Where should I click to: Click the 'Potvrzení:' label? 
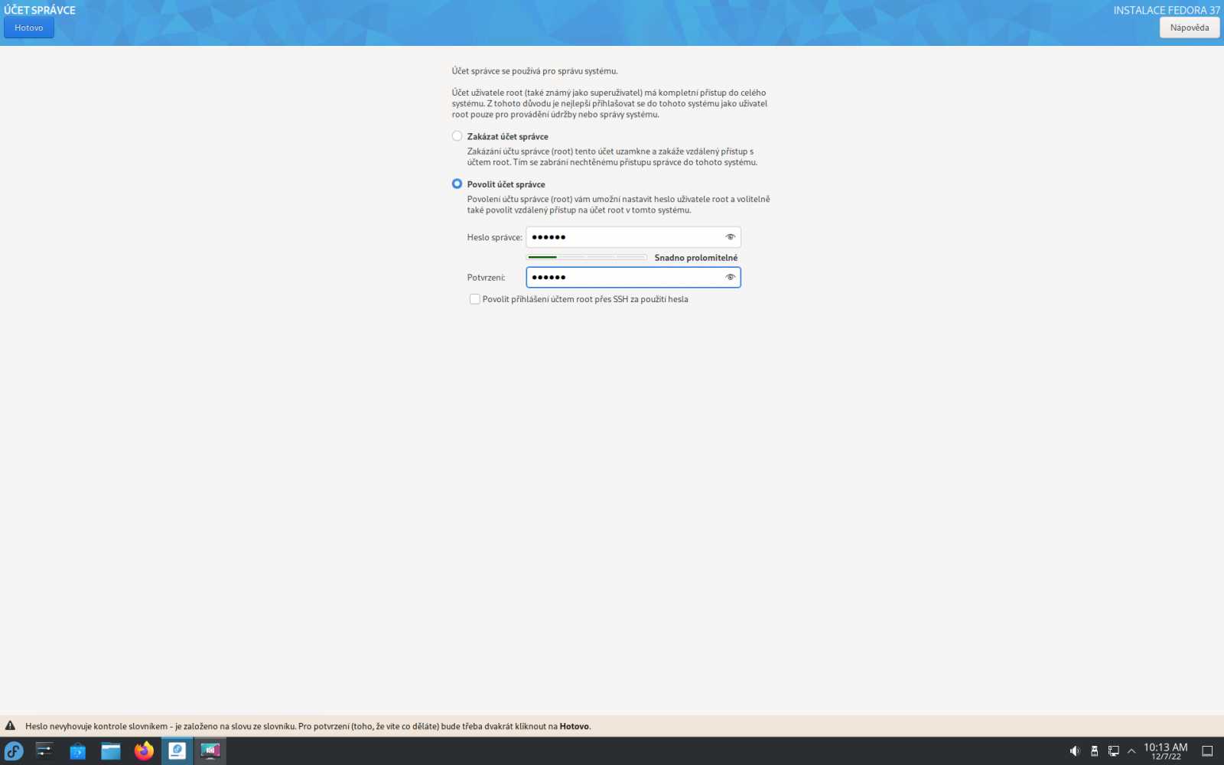pos(487,277)
